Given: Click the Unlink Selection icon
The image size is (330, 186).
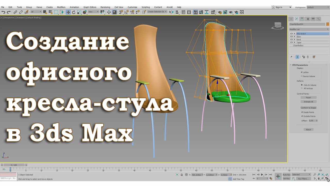Looking at the screenshot, I should [21, 12].
